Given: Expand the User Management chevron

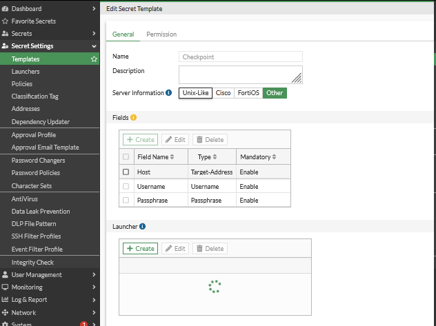Looking at the screenshot, I should [x=94, y=274].
